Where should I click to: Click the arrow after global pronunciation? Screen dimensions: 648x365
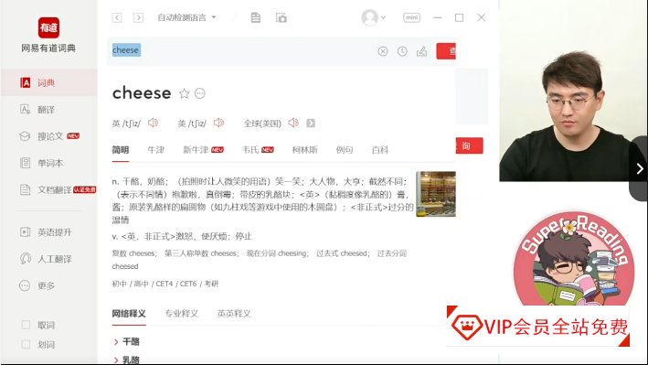(x=311, y=123)
